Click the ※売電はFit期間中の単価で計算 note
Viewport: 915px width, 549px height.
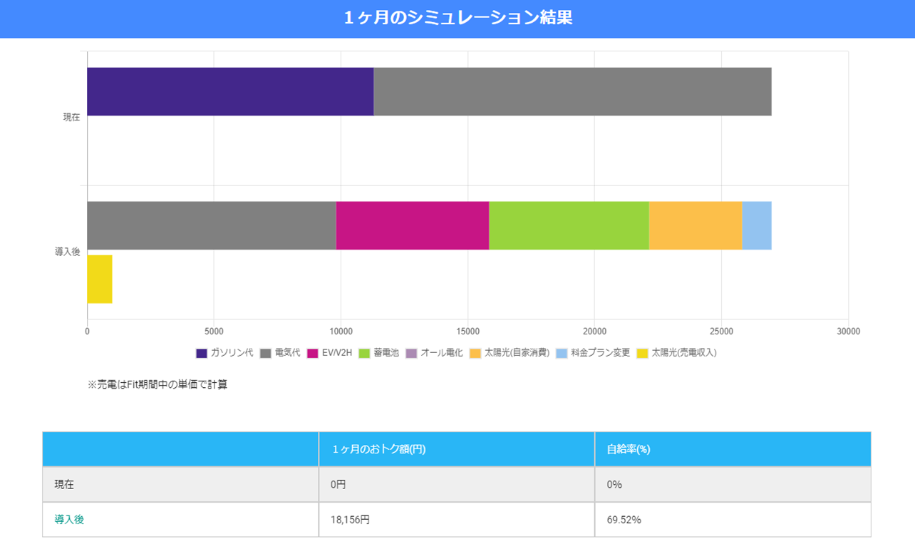tap(157, 385)
